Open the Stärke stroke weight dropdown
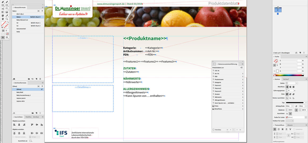Screen dimensions: 308x143 pos(296,83)
